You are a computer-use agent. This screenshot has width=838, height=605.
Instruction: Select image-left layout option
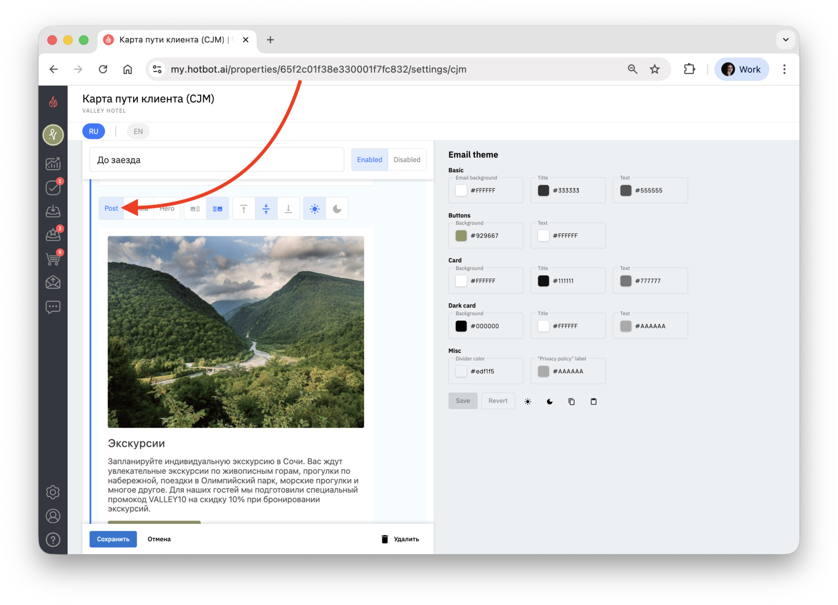point(196,209)
